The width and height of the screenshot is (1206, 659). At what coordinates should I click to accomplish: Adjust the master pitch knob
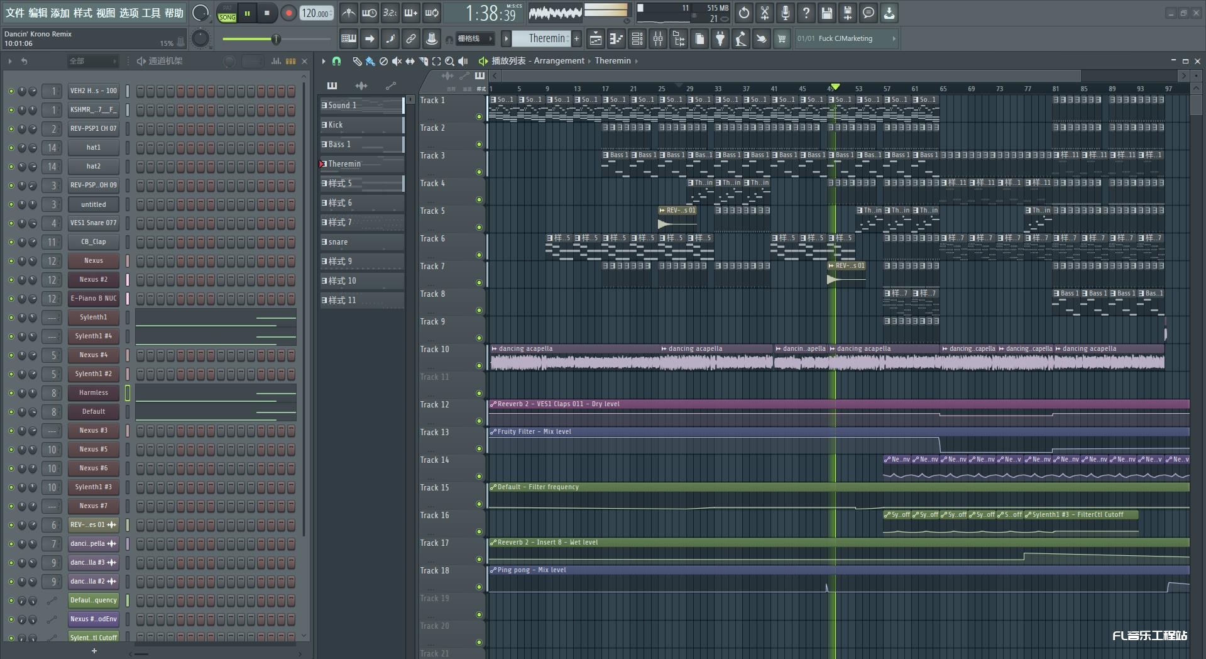(x=200, y=39)
